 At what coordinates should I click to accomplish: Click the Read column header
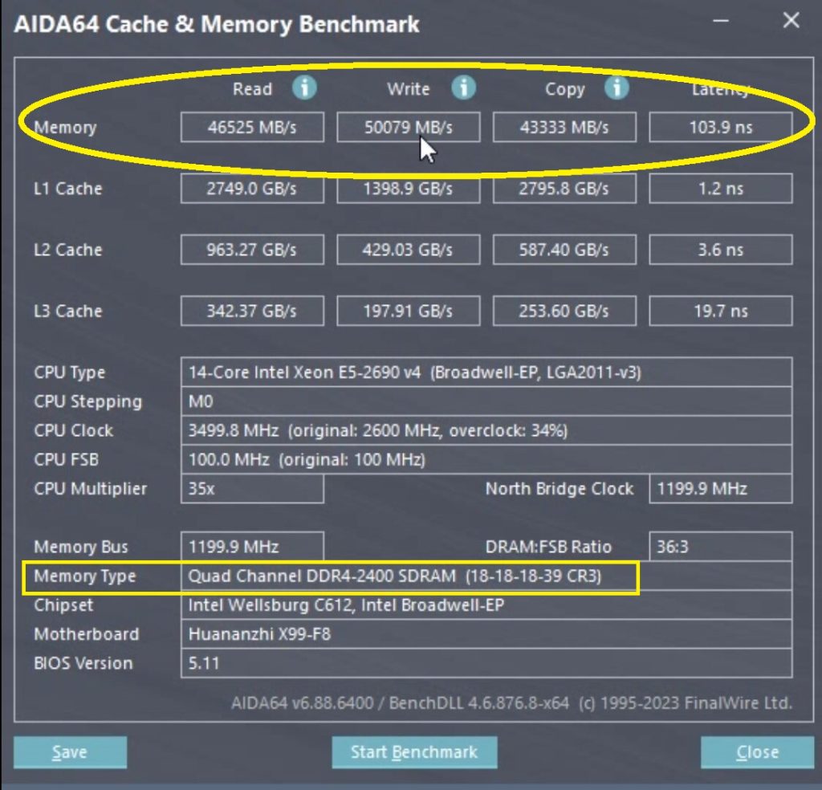pos(252,89)
